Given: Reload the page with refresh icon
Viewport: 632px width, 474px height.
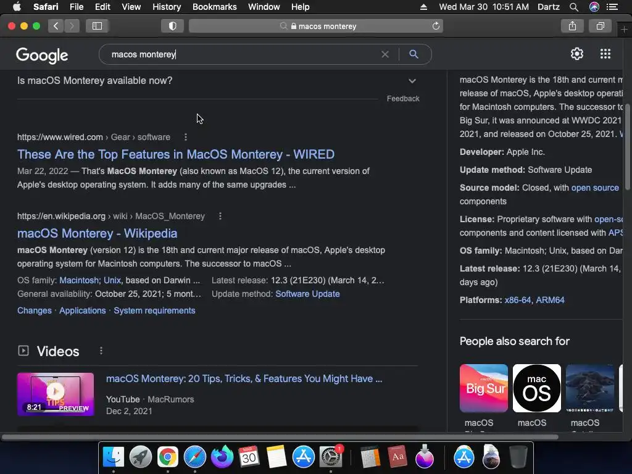Looking at the screenshot, I should coord(436,26).
